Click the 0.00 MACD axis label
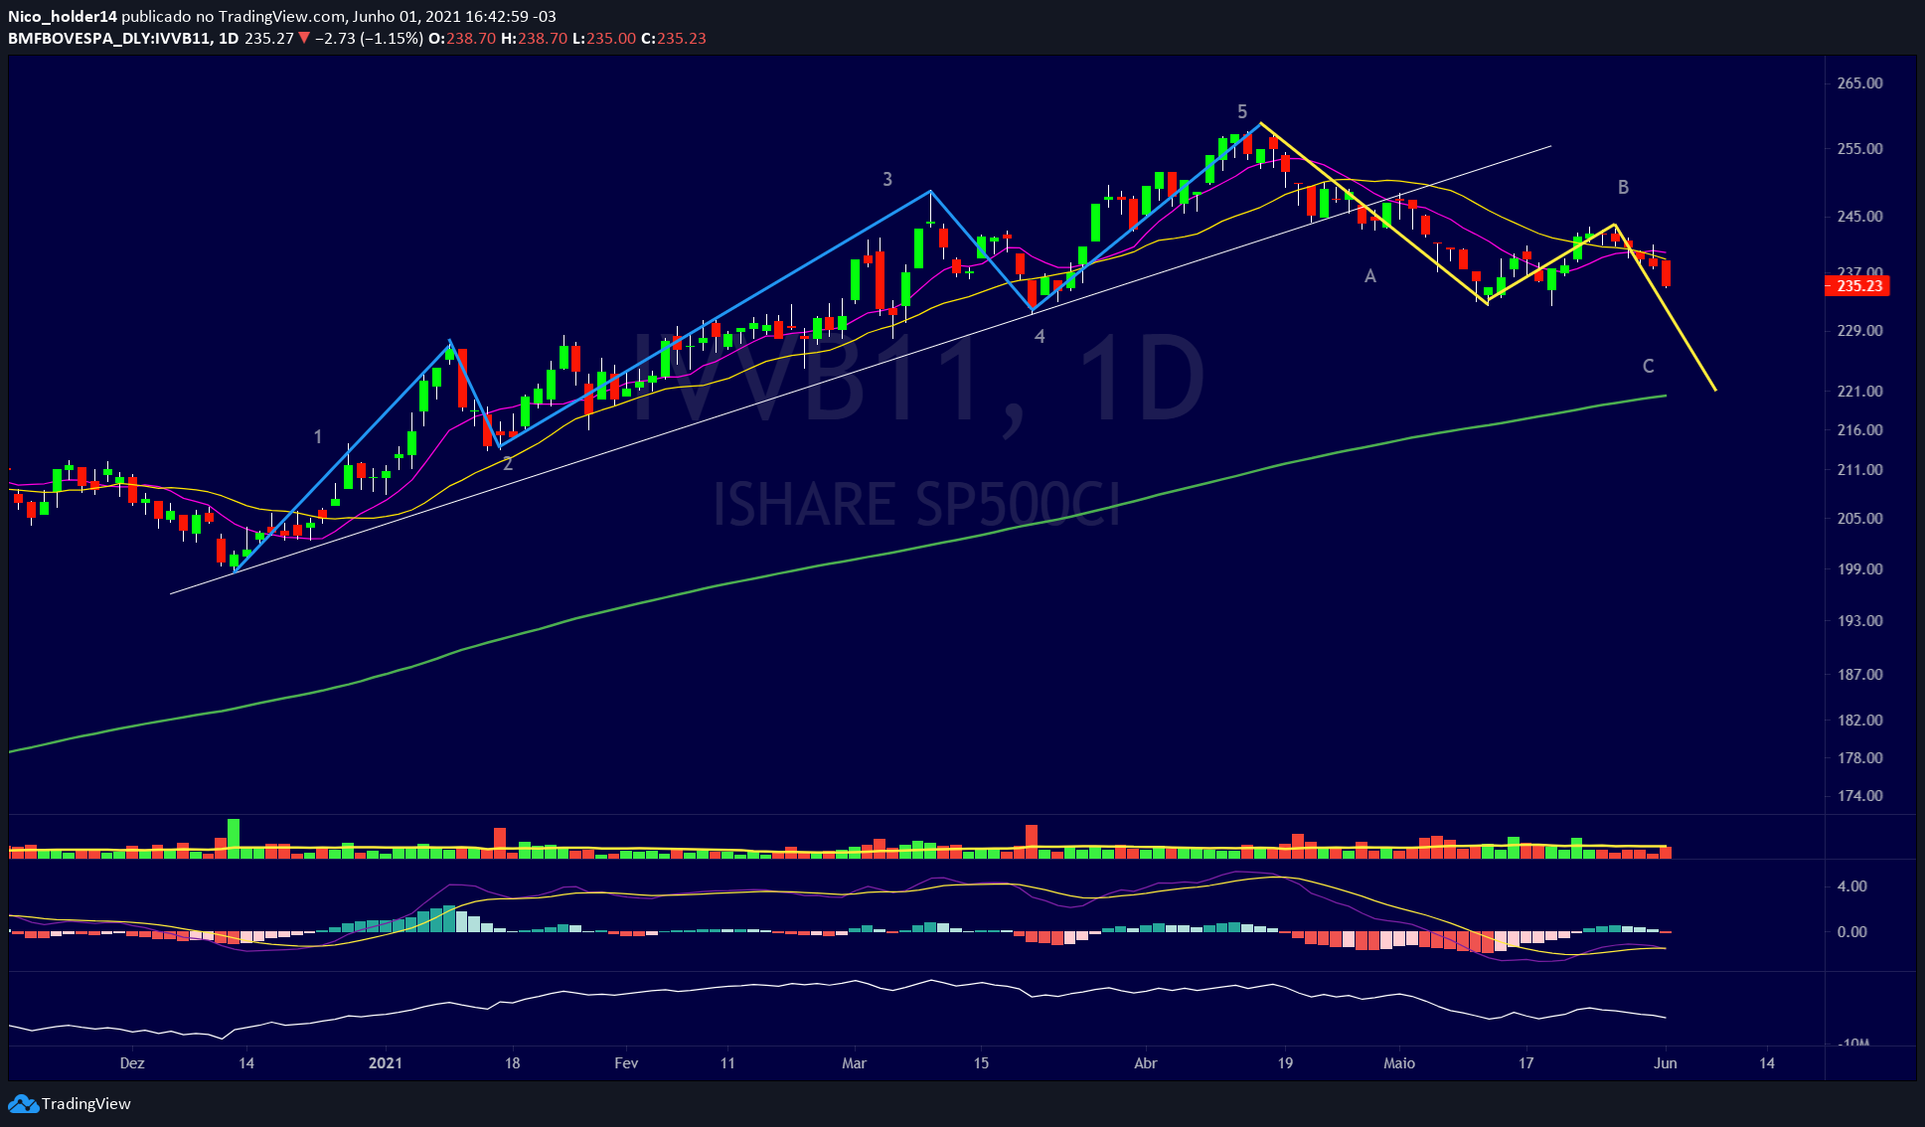The width and height of the screenshot is (1925, 1127). pos(1851,931)
